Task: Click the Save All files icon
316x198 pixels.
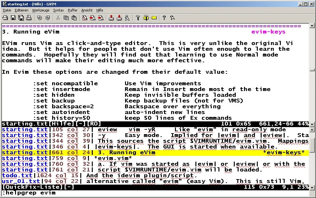Action: coord(21,18)
